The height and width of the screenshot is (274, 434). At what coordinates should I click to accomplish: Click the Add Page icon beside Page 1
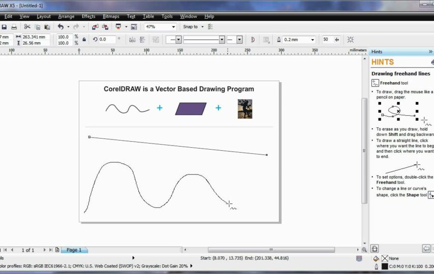click(57, 250)
